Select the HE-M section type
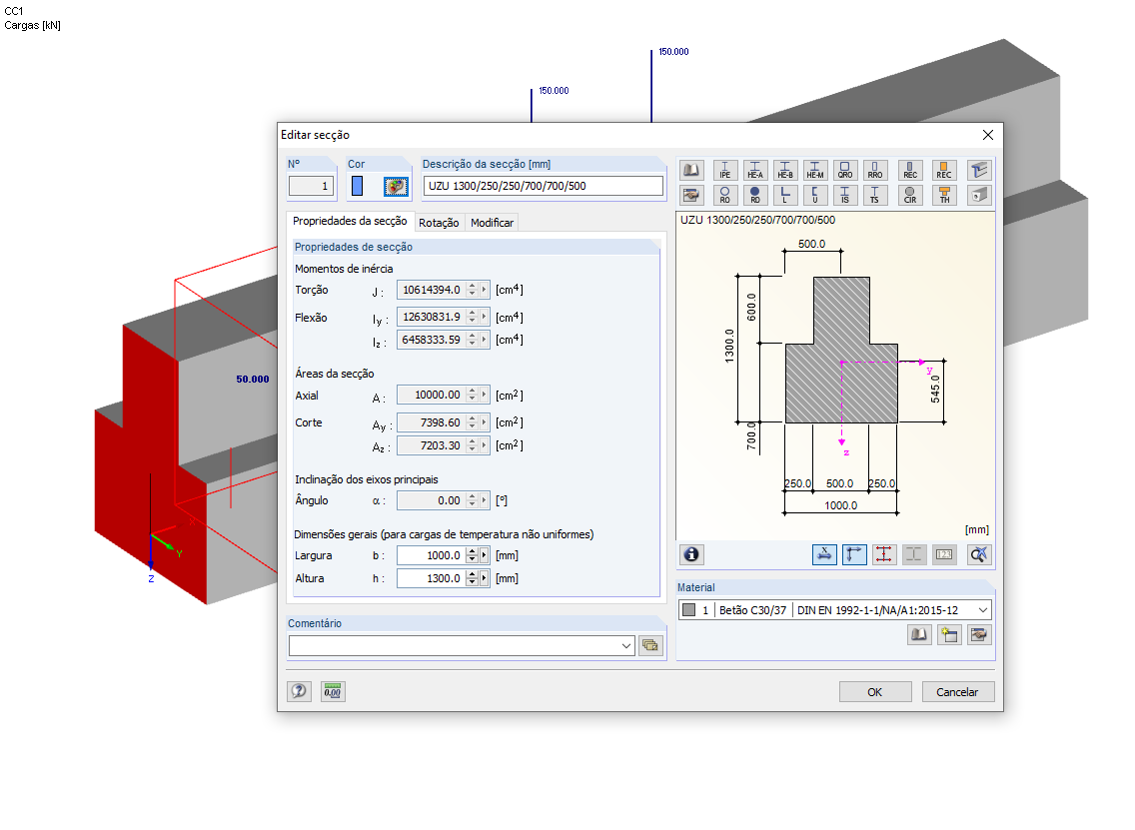 pos(815,170)
